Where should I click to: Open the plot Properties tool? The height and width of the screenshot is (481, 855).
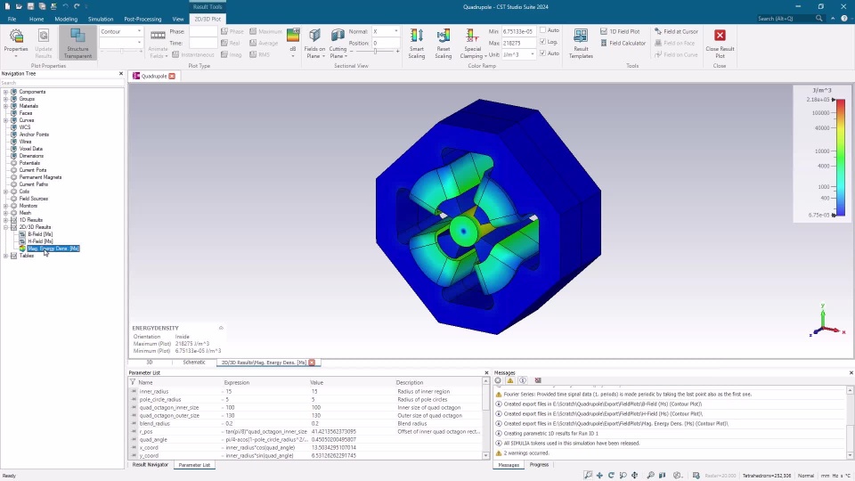(16, 43)
